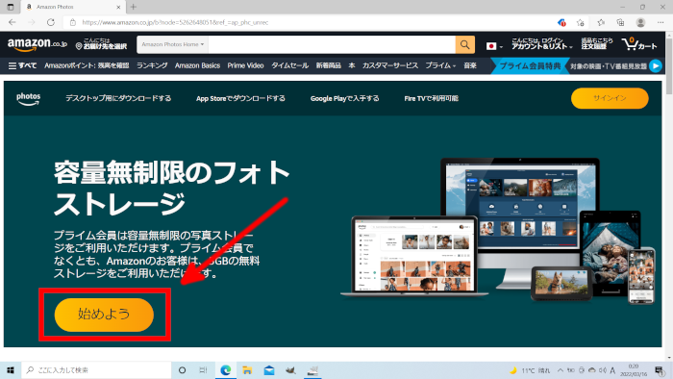The width and height of the screenshot is (673, 379).
Task: Open タイムセール in navigation bar
Action: coord(289,65)
